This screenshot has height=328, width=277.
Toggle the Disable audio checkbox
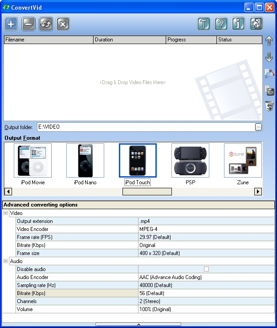tap(207, 269)
